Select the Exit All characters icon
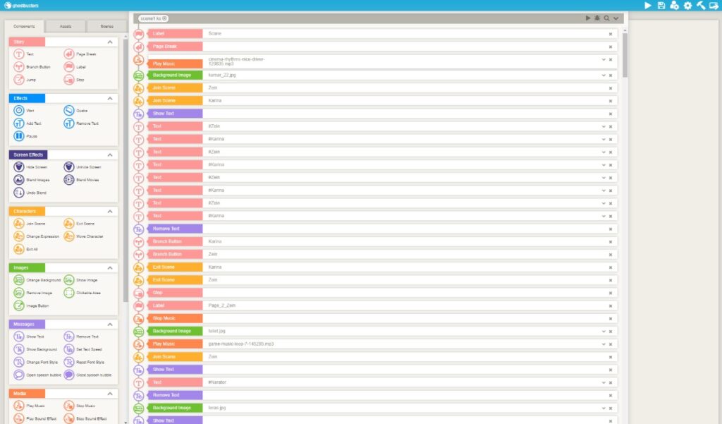722x424 pixels. pyautogui.click(x=19, y=249)
